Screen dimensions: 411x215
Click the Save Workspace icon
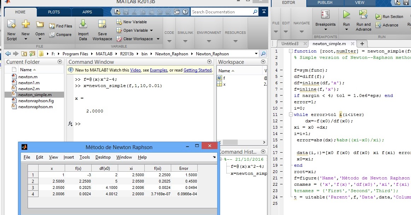(x=102, y=24)
